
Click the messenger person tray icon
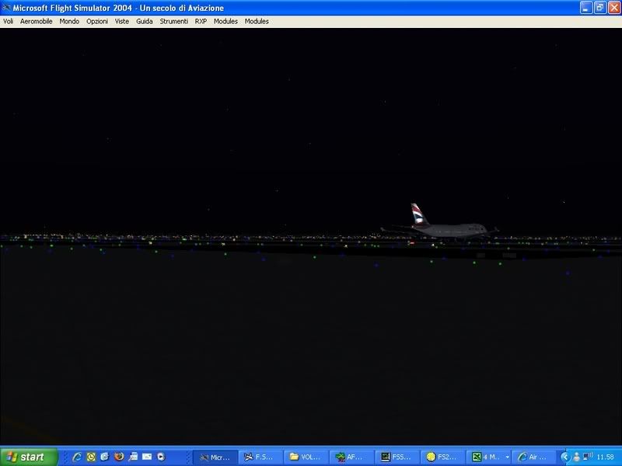(x=576, y=457)
